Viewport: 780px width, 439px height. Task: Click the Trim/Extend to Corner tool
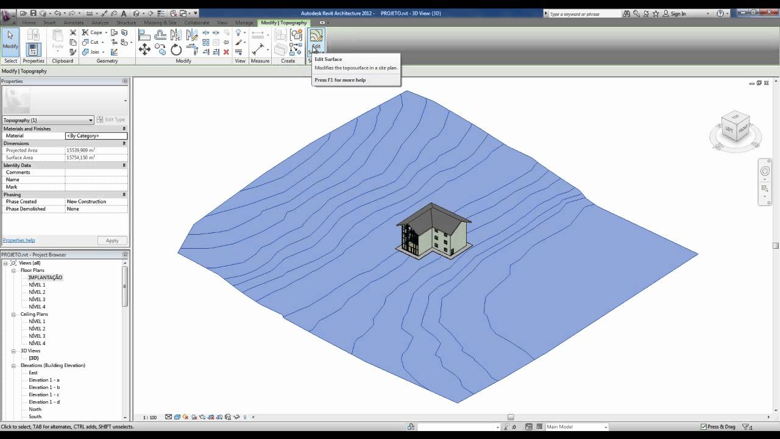pos(191,49)
